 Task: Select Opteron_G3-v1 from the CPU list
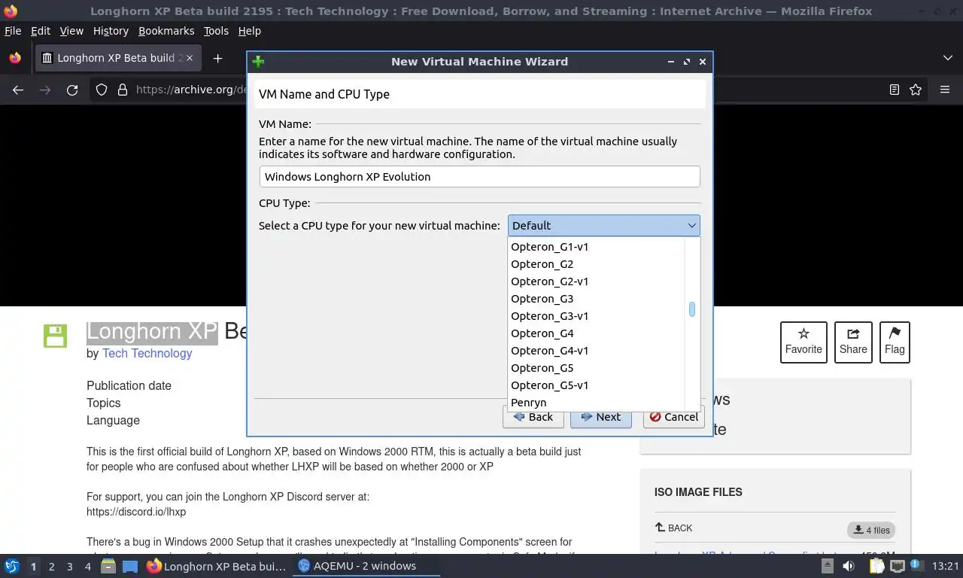597,316
